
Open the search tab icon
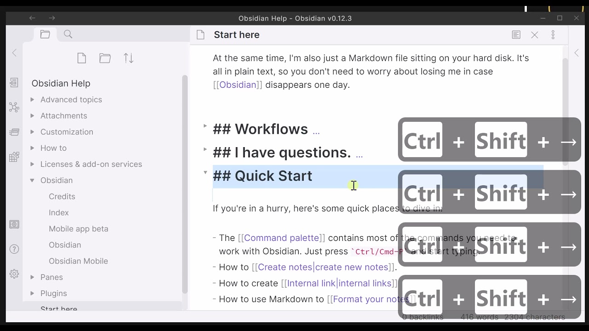(68, 34)
